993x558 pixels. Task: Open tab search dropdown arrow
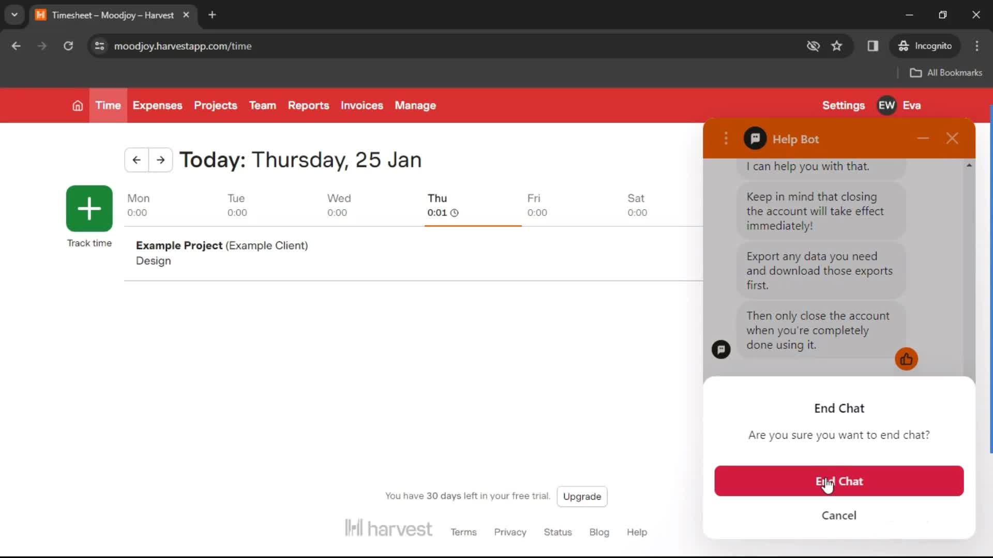point(14,15)
